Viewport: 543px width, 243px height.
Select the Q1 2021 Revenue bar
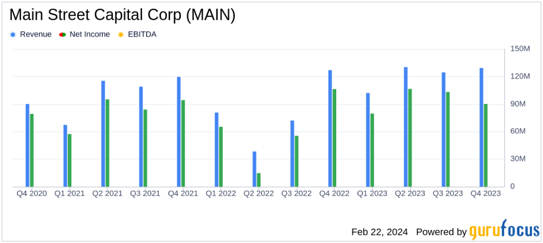pyautogui.click(x=65, y=156)
